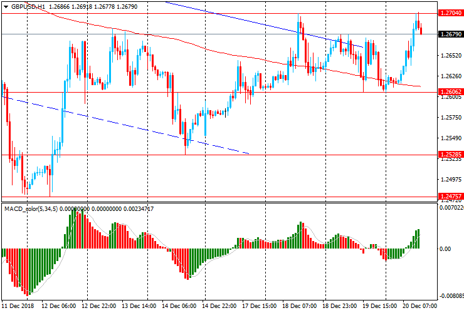Click the MACD -0.008085 scale minimum value
464x313 pixels.
pos(451,296)
